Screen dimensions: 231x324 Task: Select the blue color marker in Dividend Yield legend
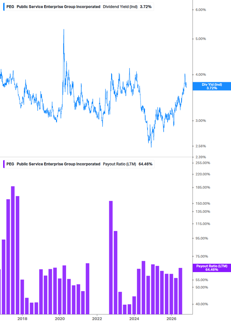(x=4, y=7)
